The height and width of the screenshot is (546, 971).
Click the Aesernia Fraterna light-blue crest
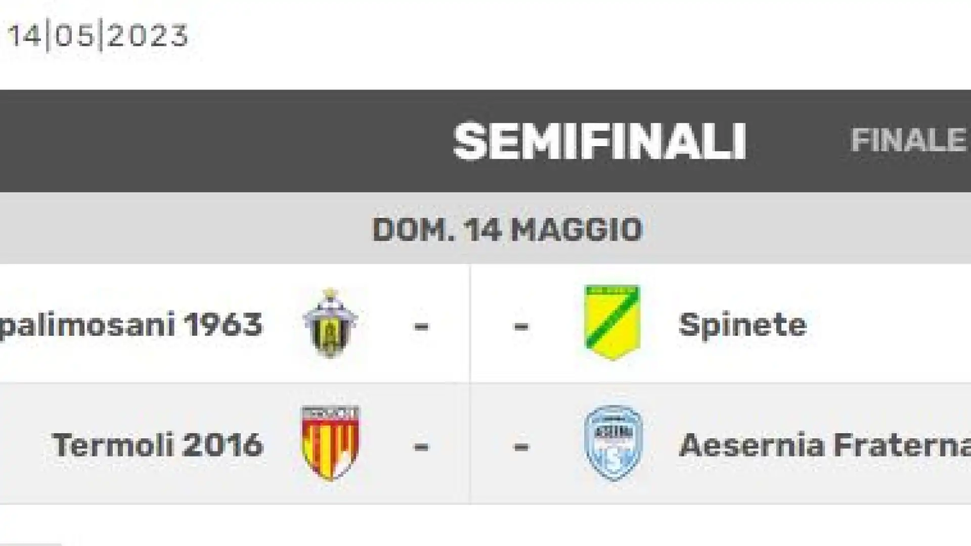pyautogui.click(x=613, y=443)
